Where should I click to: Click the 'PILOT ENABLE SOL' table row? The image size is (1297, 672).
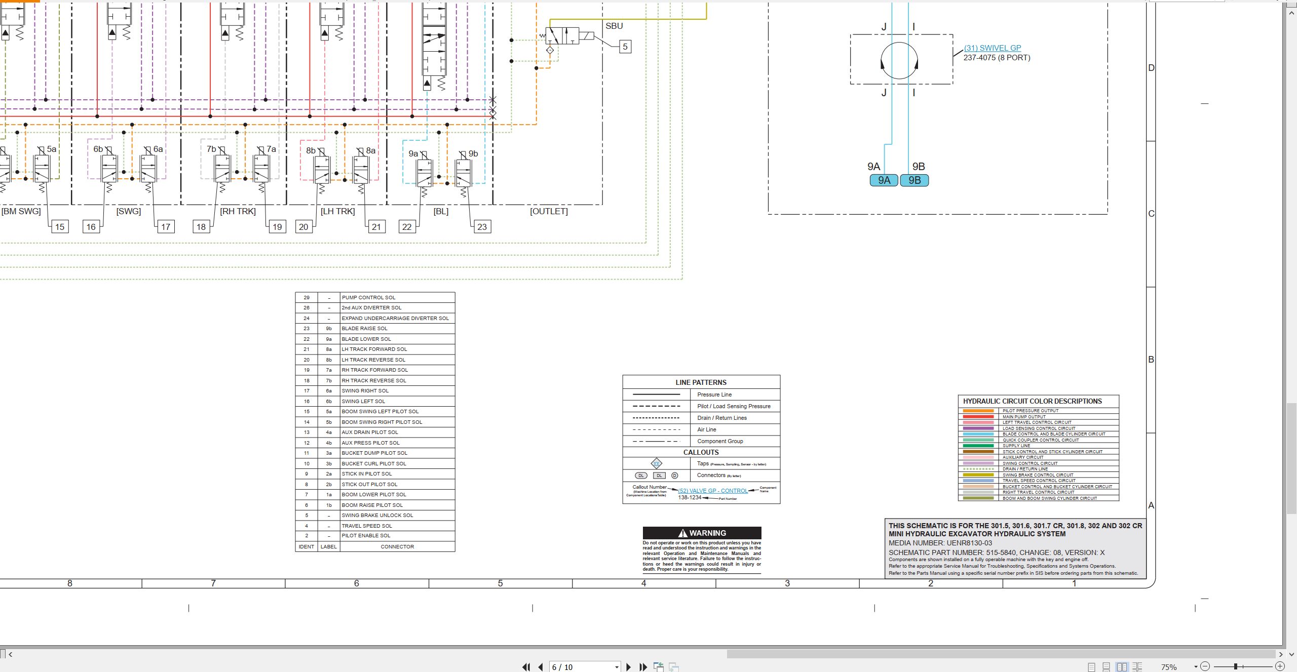coord(375,536)
